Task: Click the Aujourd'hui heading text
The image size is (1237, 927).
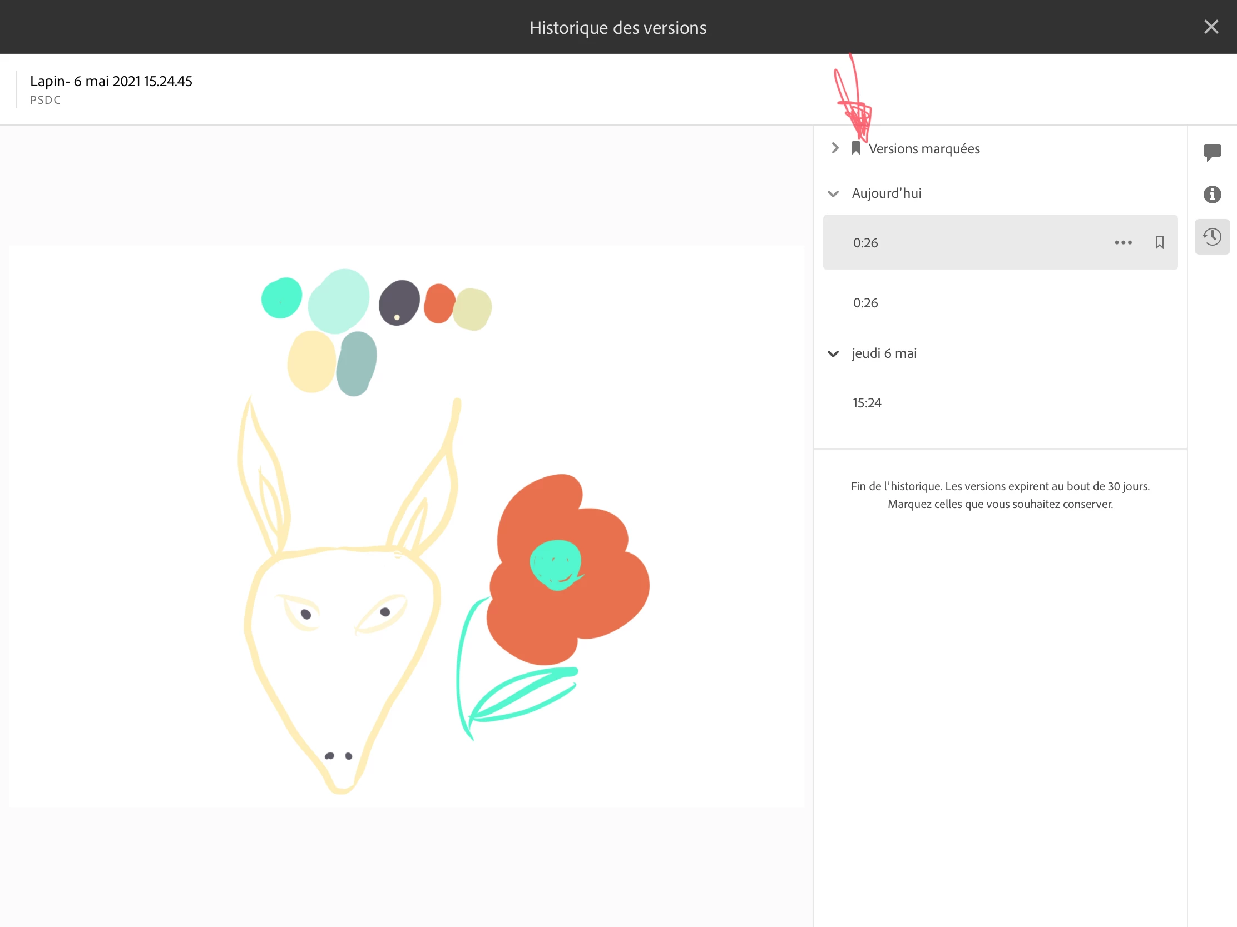Action: (887, 193)
